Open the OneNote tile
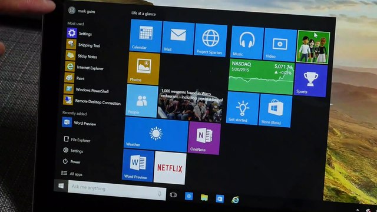 coord(204,138)
